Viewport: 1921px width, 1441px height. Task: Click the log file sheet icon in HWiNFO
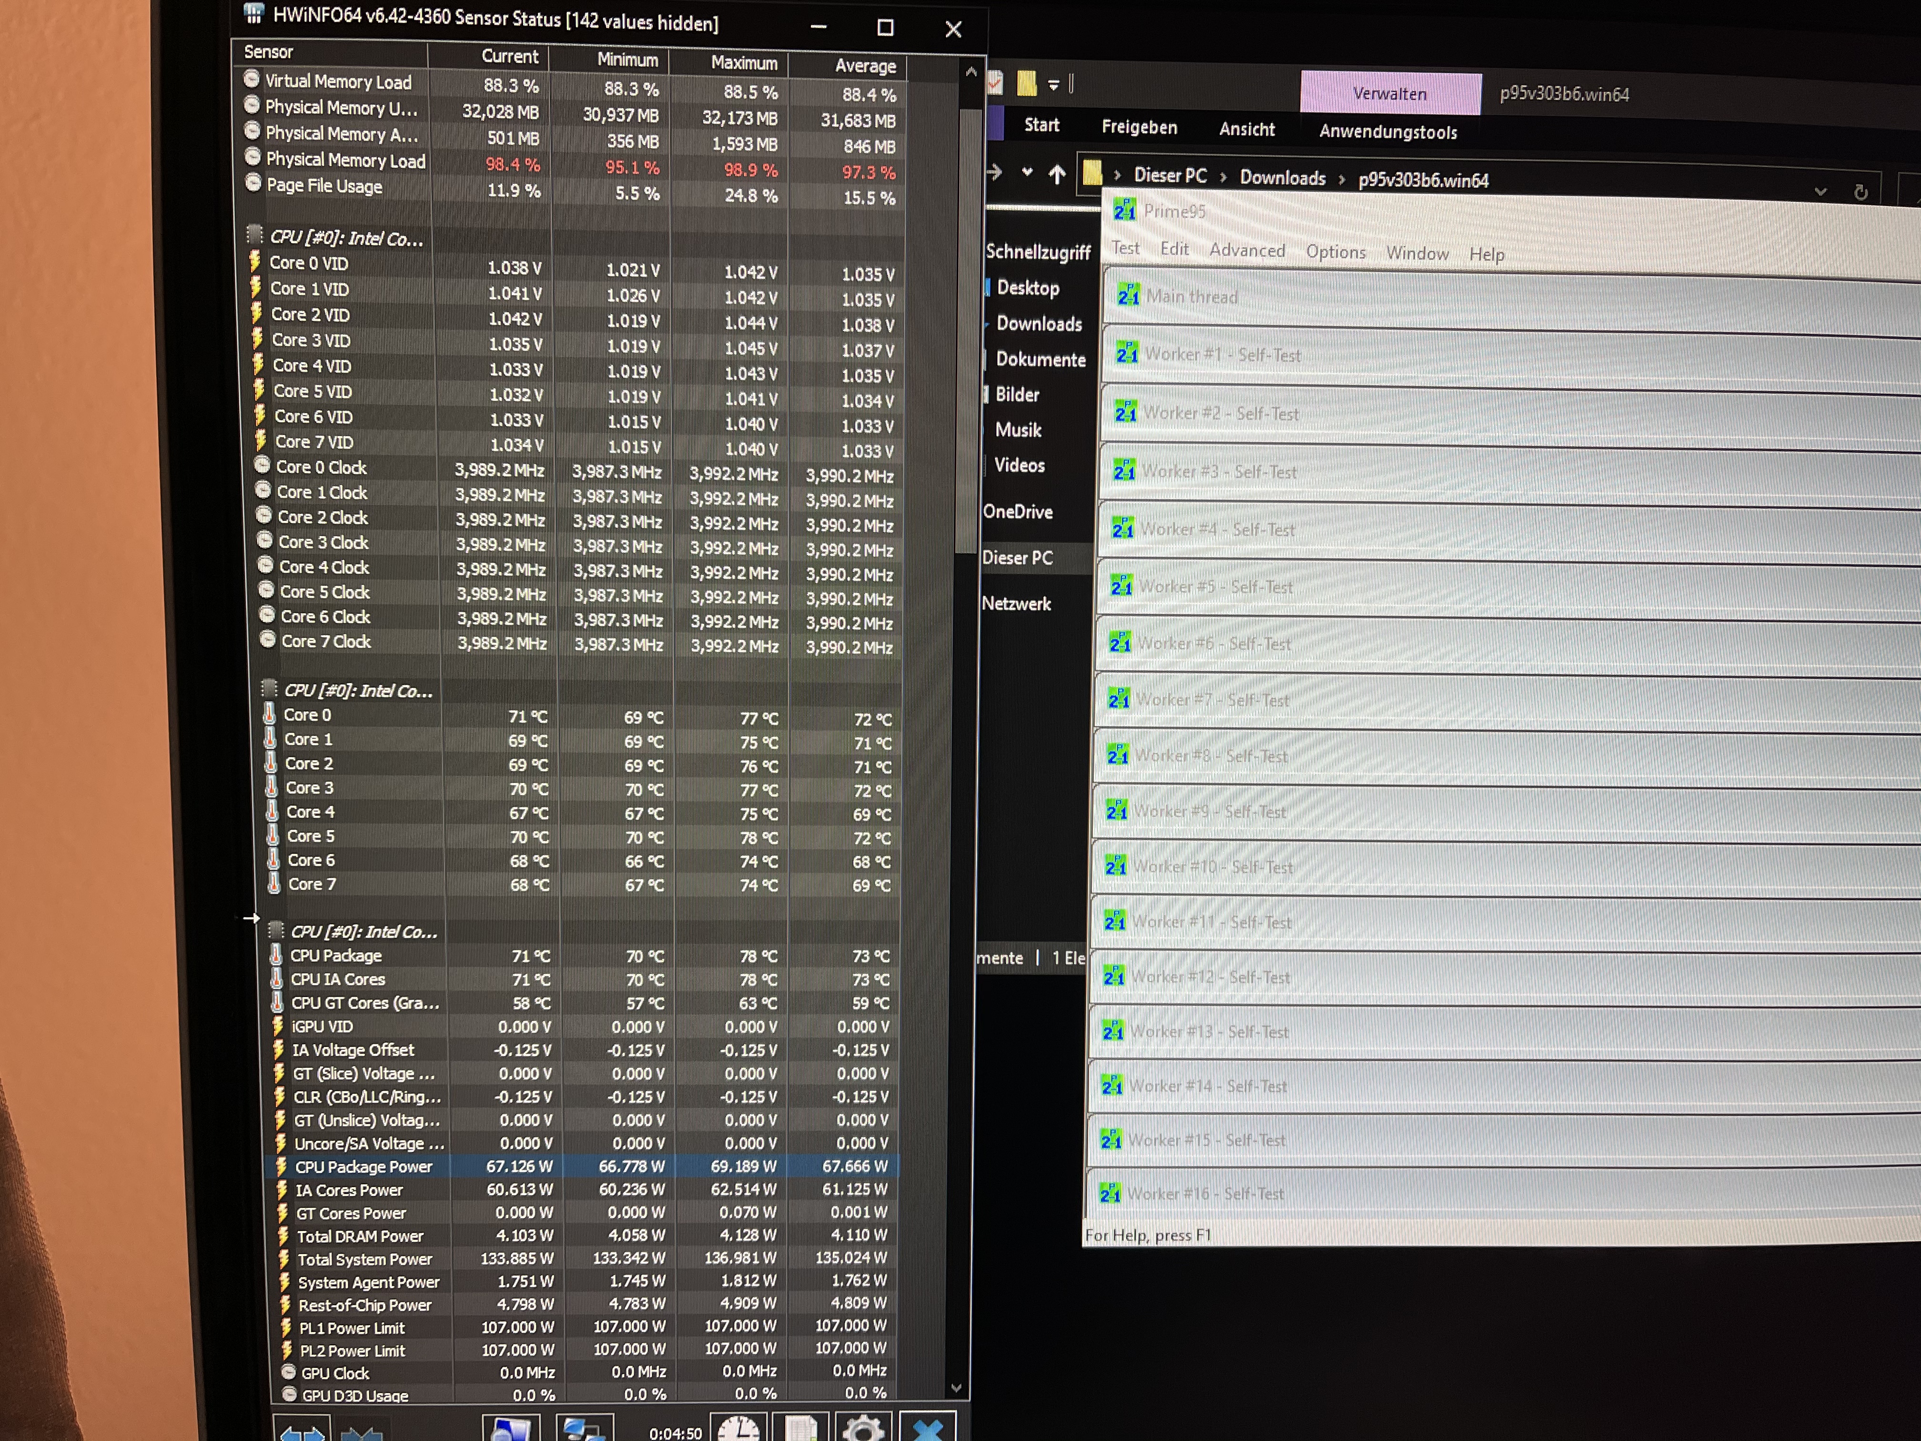[x=801, y=1427]
